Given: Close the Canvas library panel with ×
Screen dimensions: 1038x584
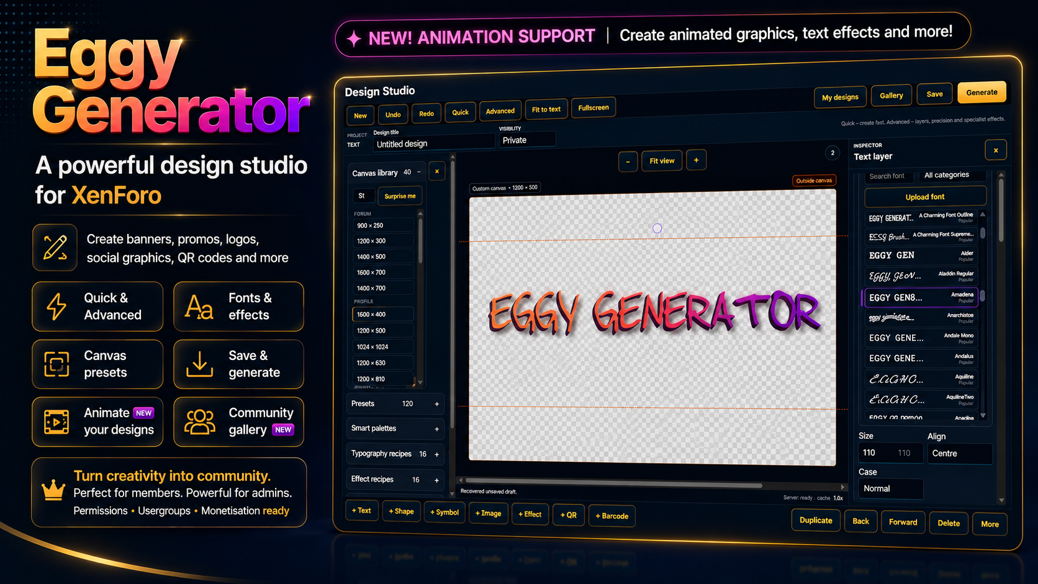Looking at the screenshot, I should [x=436, y=171].
